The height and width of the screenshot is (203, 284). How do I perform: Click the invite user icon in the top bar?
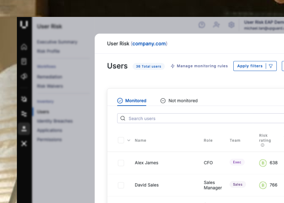(x=216, y=25)
